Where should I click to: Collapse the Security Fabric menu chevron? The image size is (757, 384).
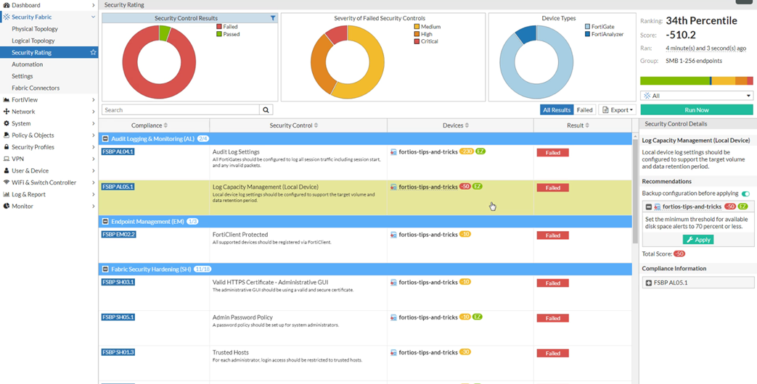[93, 17]
